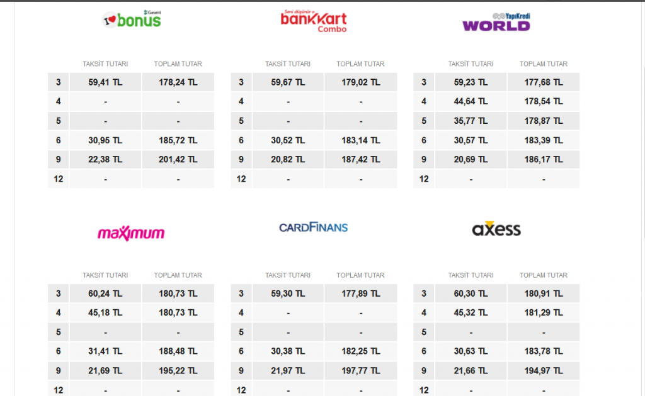Click Maximum 6-installment total 188,48 TL
Viewport: 645px width, 396px height.
click(178, 351)
